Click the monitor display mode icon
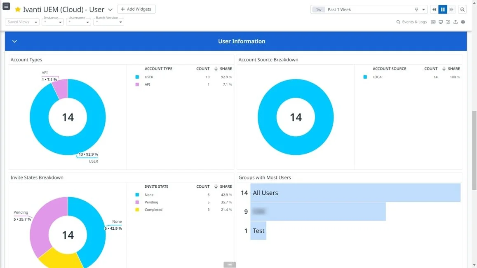 [440, 22]
